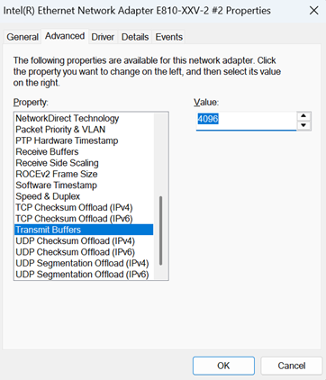Select the highlighted Transmit Buffers property
The width and height of the screenshot is (326, 380).
coord(84,230)
